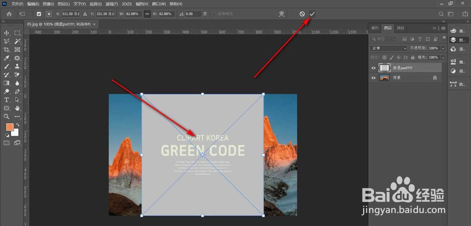The image size is (471, 226).
Task: Change the screen mode
Action: tap(17, 143)
